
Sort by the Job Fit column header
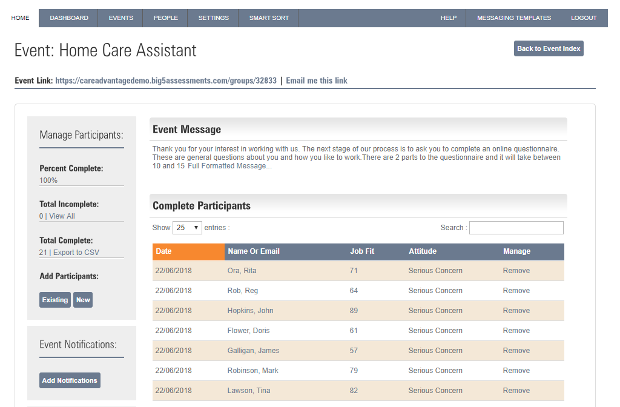[376, 251]
